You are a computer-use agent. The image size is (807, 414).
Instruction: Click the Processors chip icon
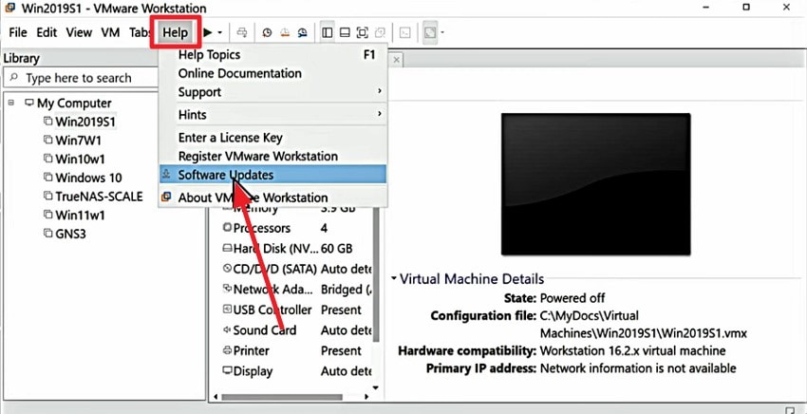point(227,227)
